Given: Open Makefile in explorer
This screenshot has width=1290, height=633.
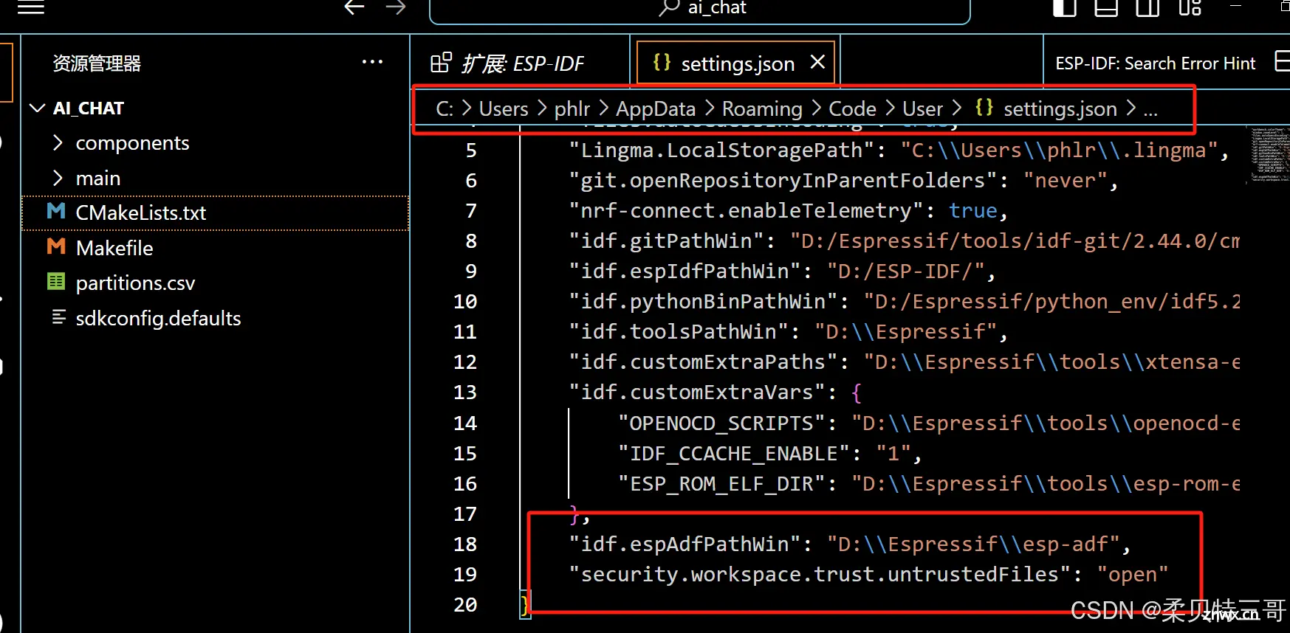Looking at the screenshot, I should coord(215,248).
